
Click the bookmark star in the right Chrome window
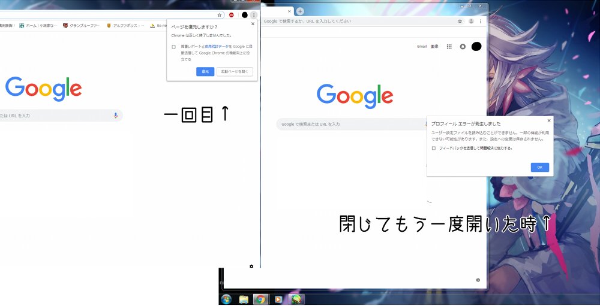(460, 22)
